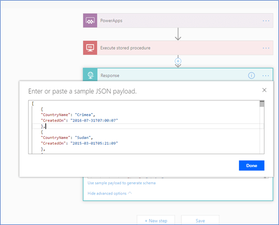Collapse Hide advanced options
This screenshot has width=279, height=225.
(x=110, y=193)
